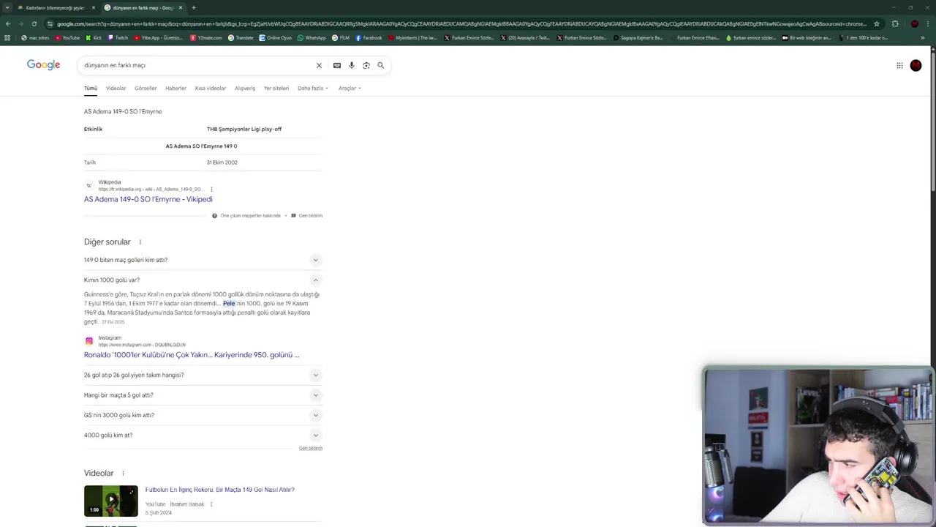
Task: Start voice search with the microphone icon
Action: pyautogui.click(x=352, y=65)
